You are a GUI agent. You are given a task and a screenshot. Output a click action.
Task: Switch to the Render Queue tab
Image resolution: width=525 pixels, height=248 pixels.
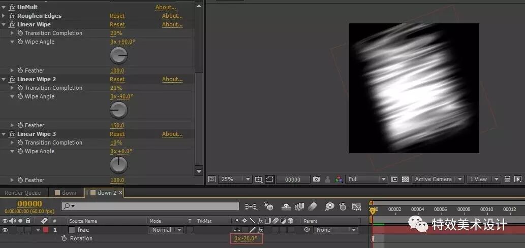[x=23, y=193]
